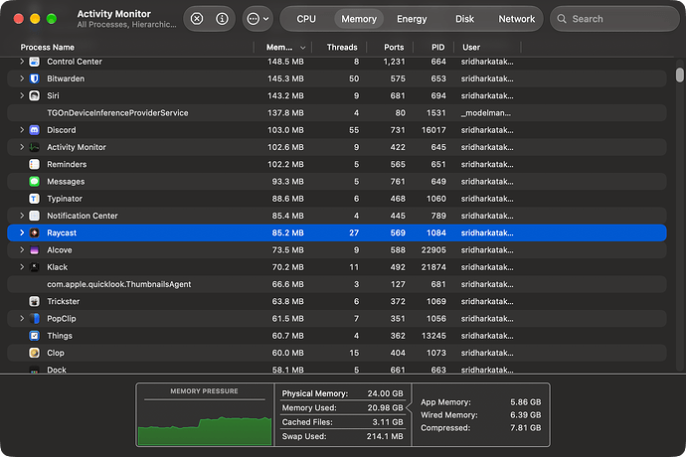Sort by Process Name column
Screen dimensions: 686x457
pyautogui.click(x=48, y=48)
